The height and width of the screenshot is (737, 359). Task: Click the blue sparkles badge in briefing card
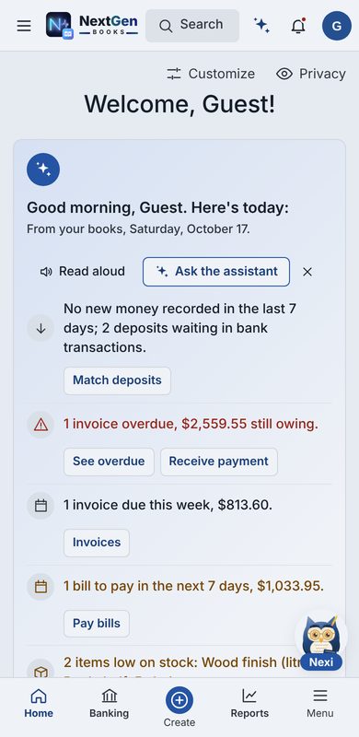pos(43,170)
